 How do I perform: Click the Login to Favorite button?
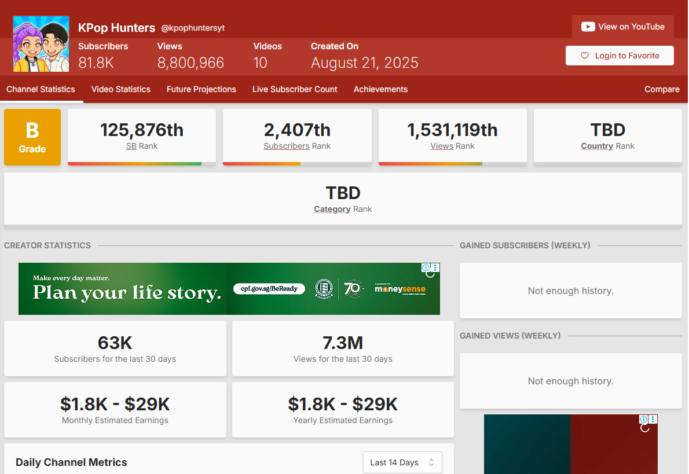pyautogui.click(x=620, y=56)
